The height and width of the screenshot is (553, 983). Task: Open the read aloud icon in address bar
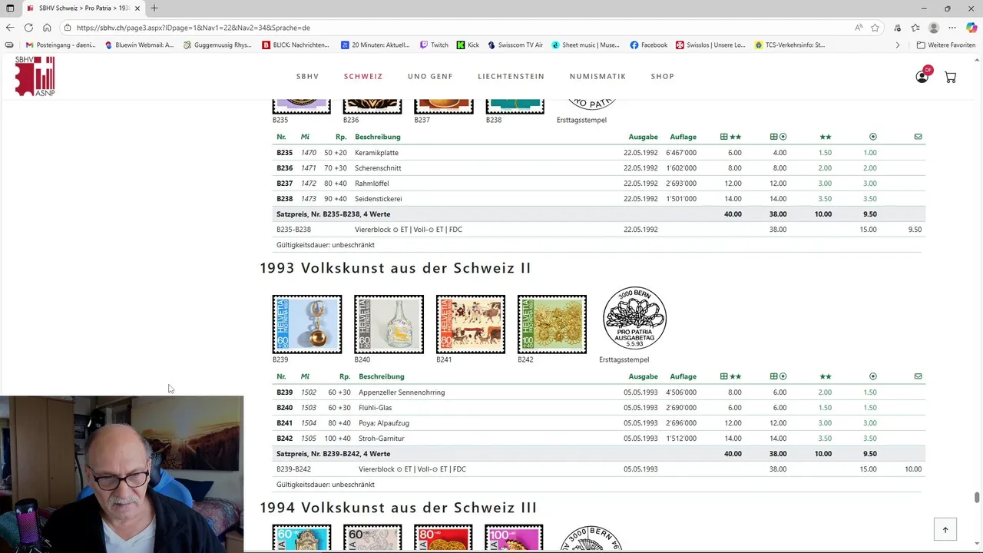tap(859, 28)
